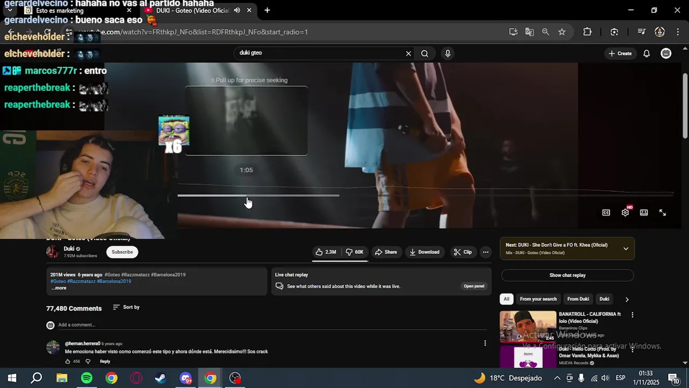Open the Sort by comments menu
Image resolution: width=689 pixels, height=388 pixels.
tap(126, 307)
